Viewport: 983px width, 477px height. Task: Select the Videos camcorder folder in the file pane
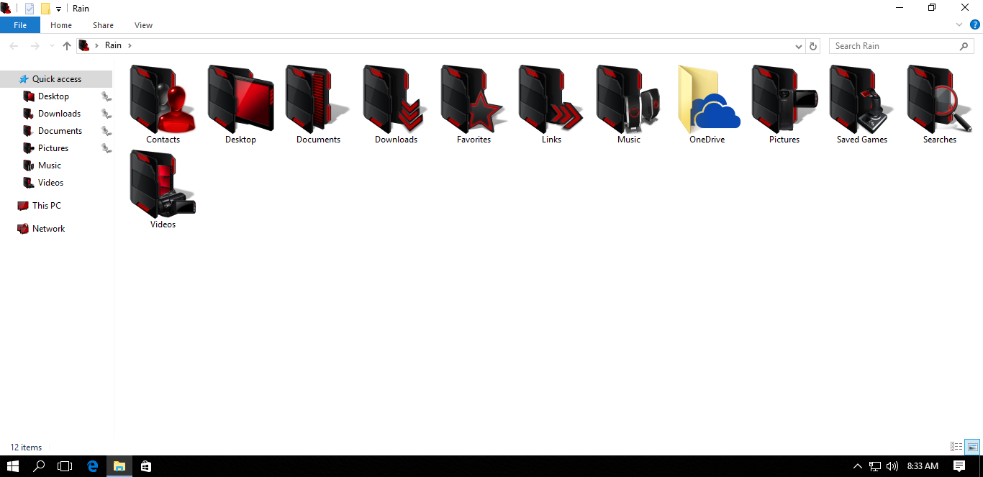(163, 184)
